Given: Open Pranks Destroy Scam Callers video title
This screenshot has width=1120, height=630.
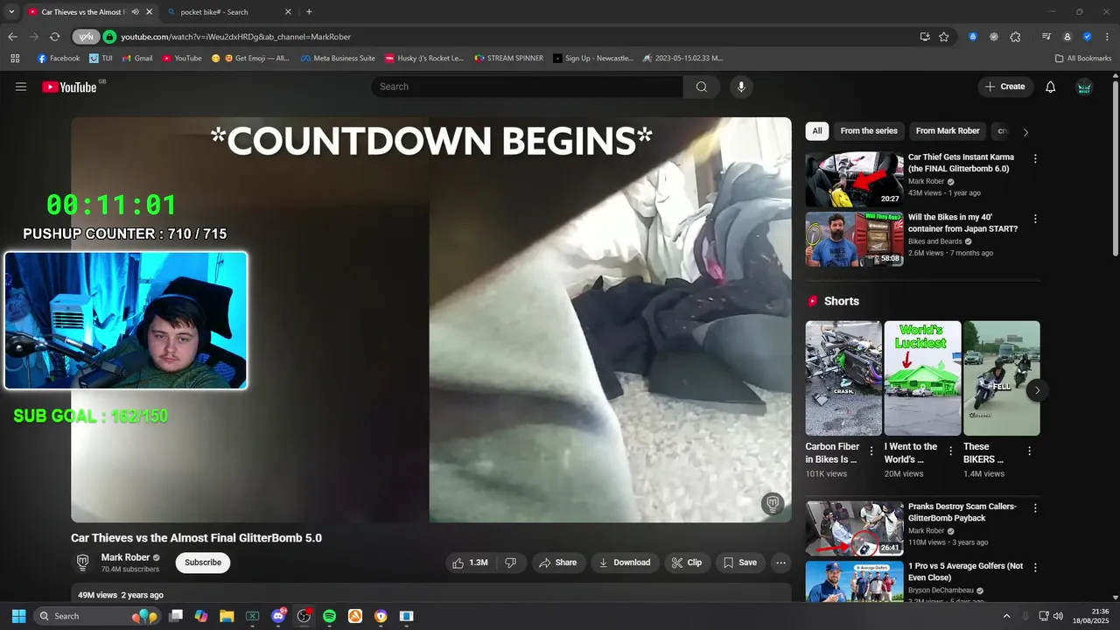Looking at the screenshot, I should [x=962, y=512].
